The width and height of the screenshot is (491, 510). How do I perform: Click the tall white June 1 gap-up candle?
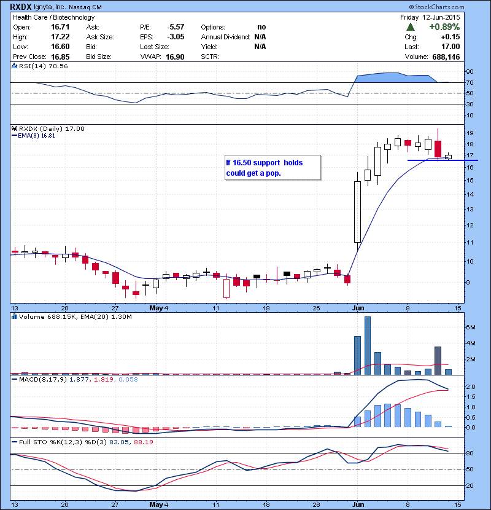(x=357, y=212)
